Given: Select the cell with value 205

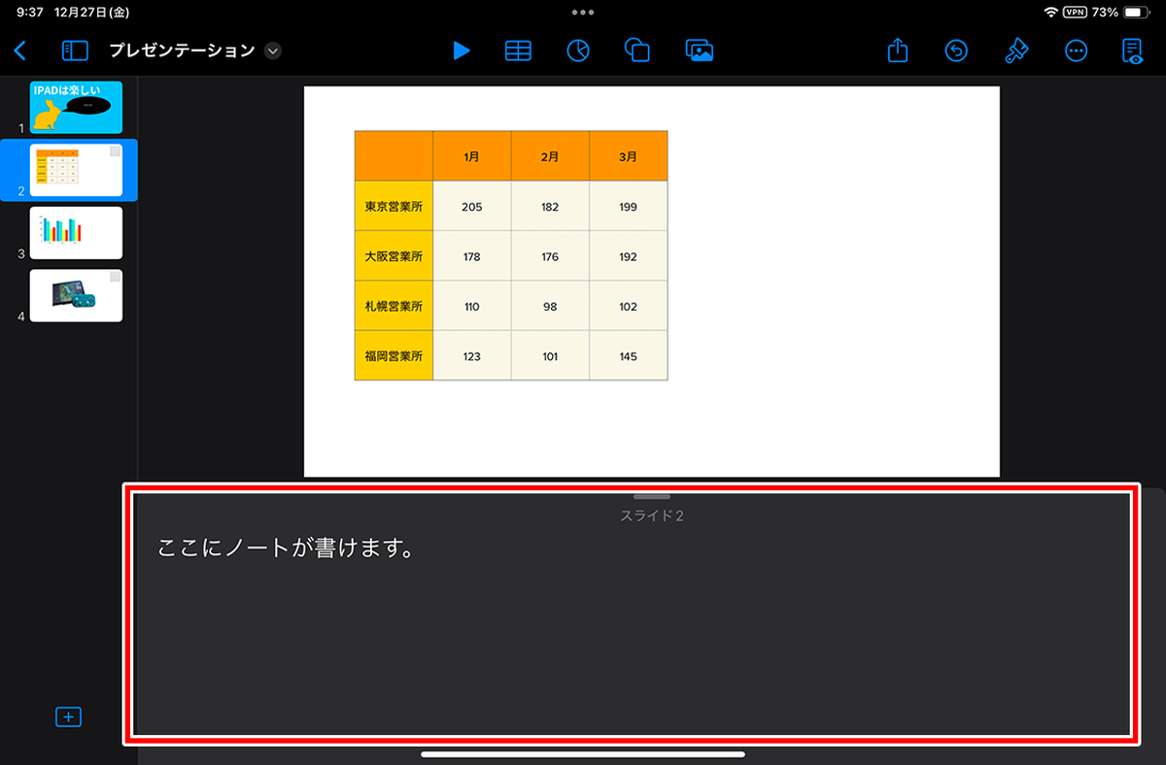Looking at the screenshot, I should click(472, 207).
